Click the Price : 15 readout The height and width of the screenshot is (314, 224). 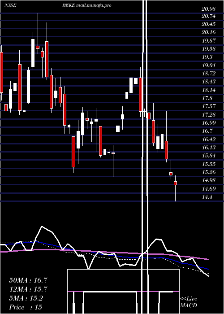pyautogui.click(x=26, y=307)
